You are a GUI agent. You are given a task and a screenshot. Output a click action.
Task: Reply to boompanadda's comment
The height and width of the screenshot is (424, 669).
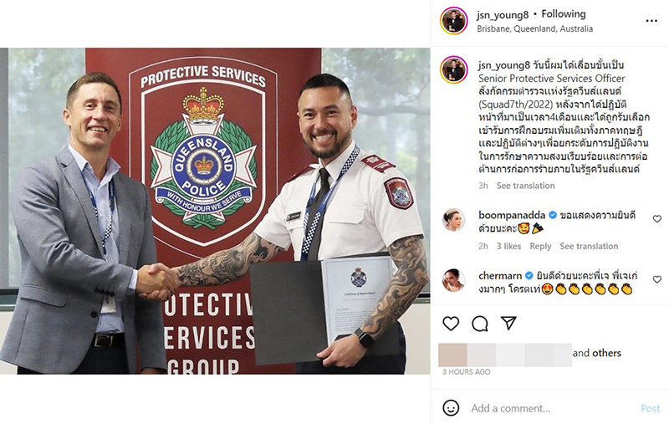[540, 246]
